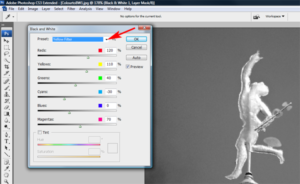Image resolution: width=300 pixels, height=184 pixels.
Task: Expand the Workspace dropdown
Action: [x=275, y=16]
